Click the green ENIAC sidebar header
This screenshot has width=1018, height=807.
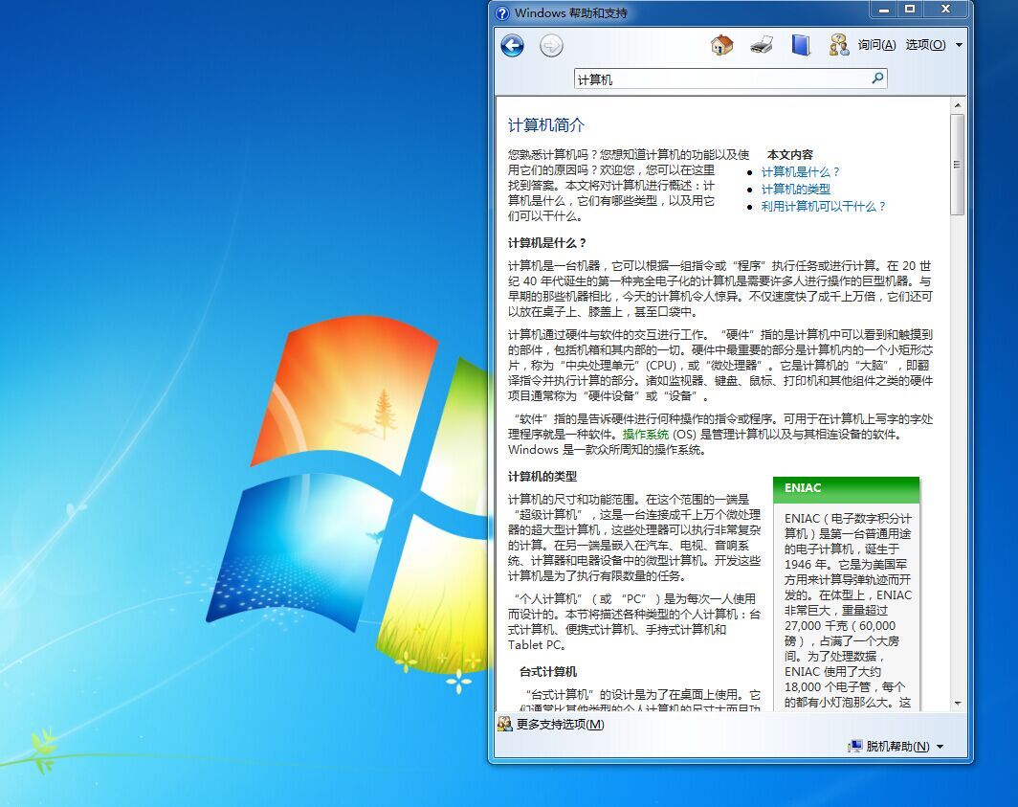pos(847,489)
